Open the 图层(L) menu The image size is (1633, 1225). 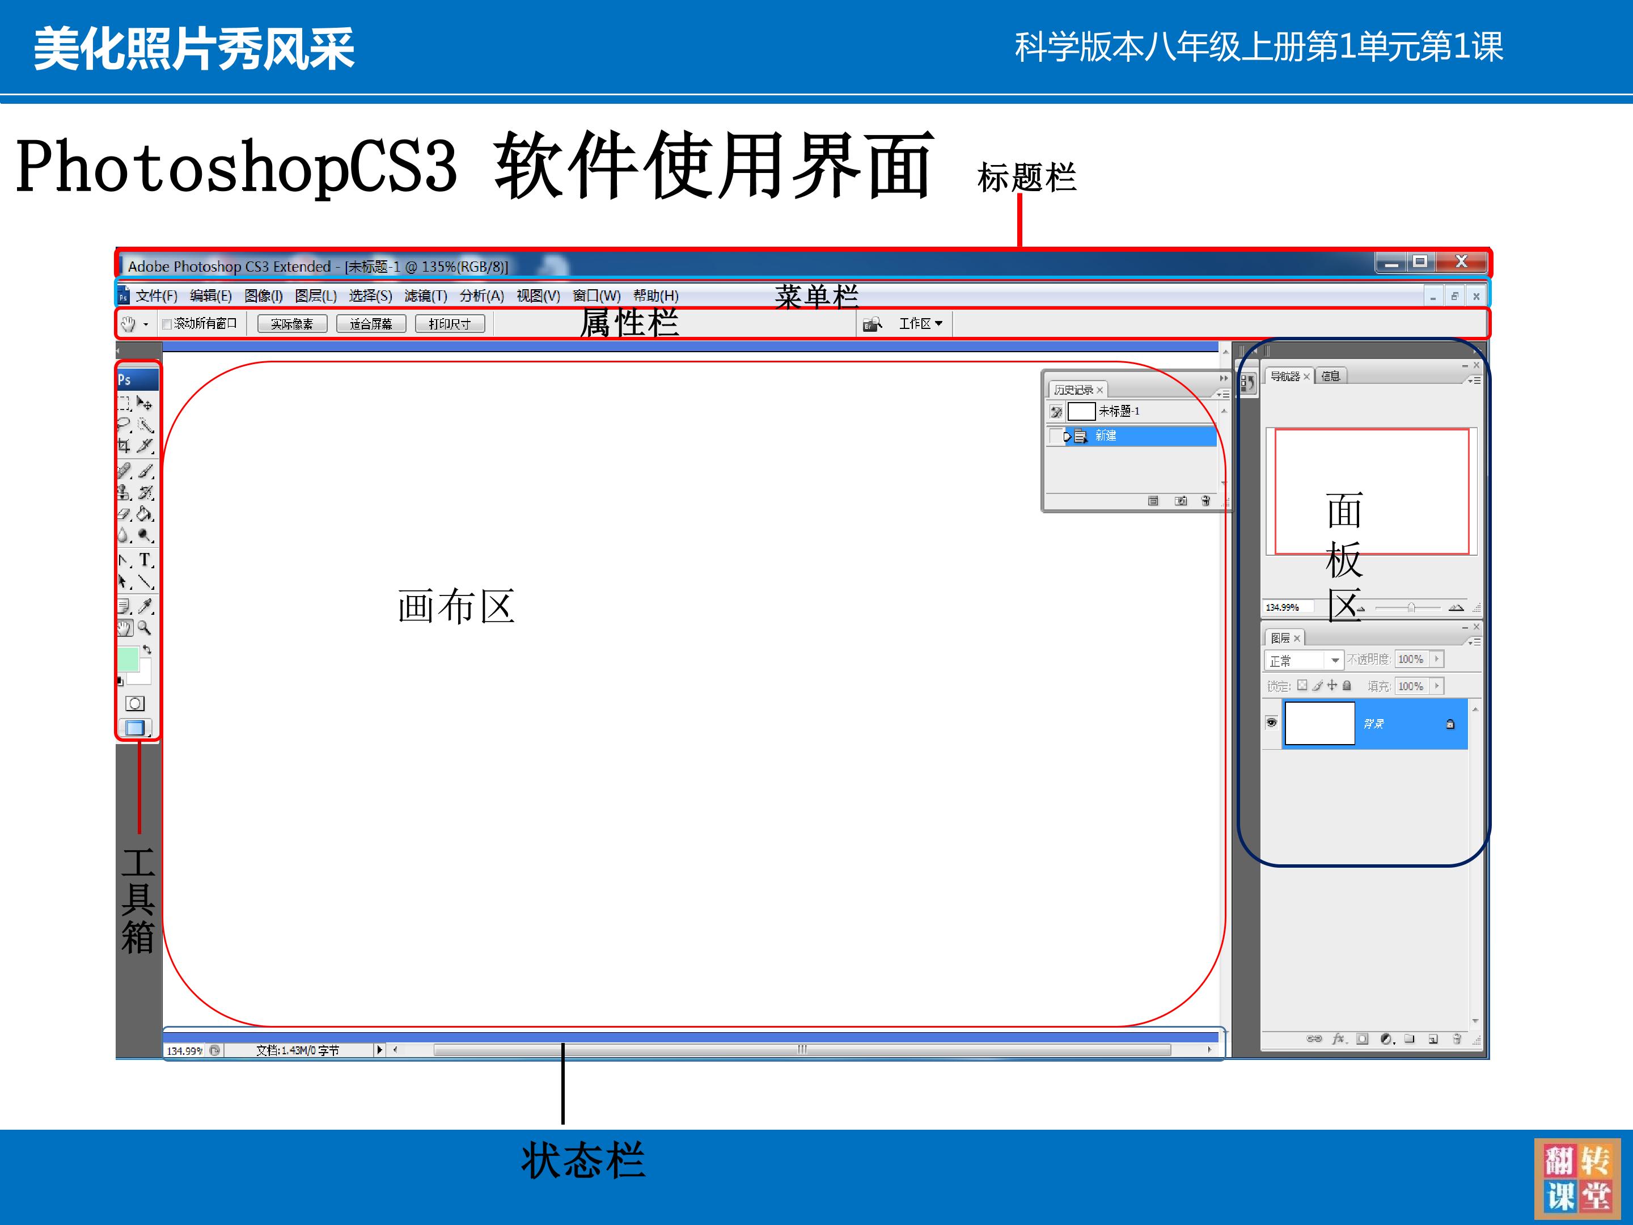315,295
